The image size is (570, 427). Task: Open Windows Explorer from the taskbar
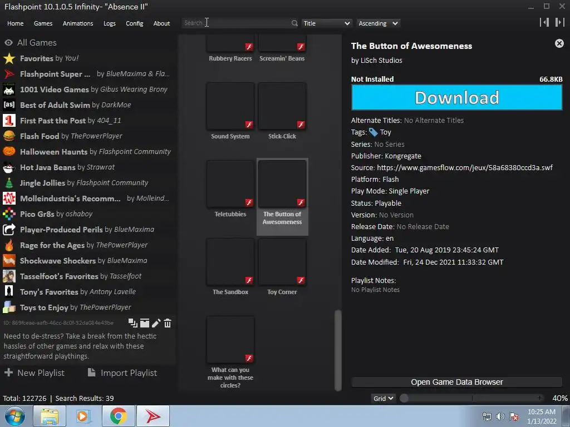[50, 416]
